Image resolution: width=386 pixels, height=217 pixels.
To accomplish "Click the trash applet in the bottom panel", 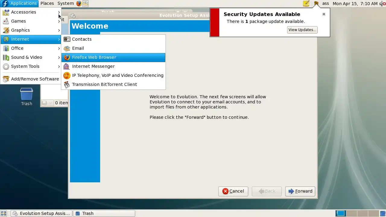I will tap(383, 213).
